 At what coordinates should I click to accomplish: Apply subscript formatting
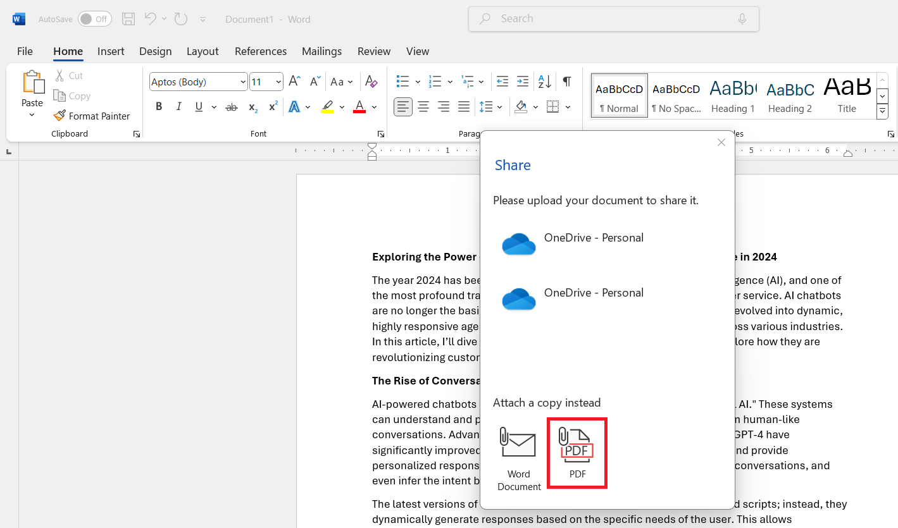point(253,107)
